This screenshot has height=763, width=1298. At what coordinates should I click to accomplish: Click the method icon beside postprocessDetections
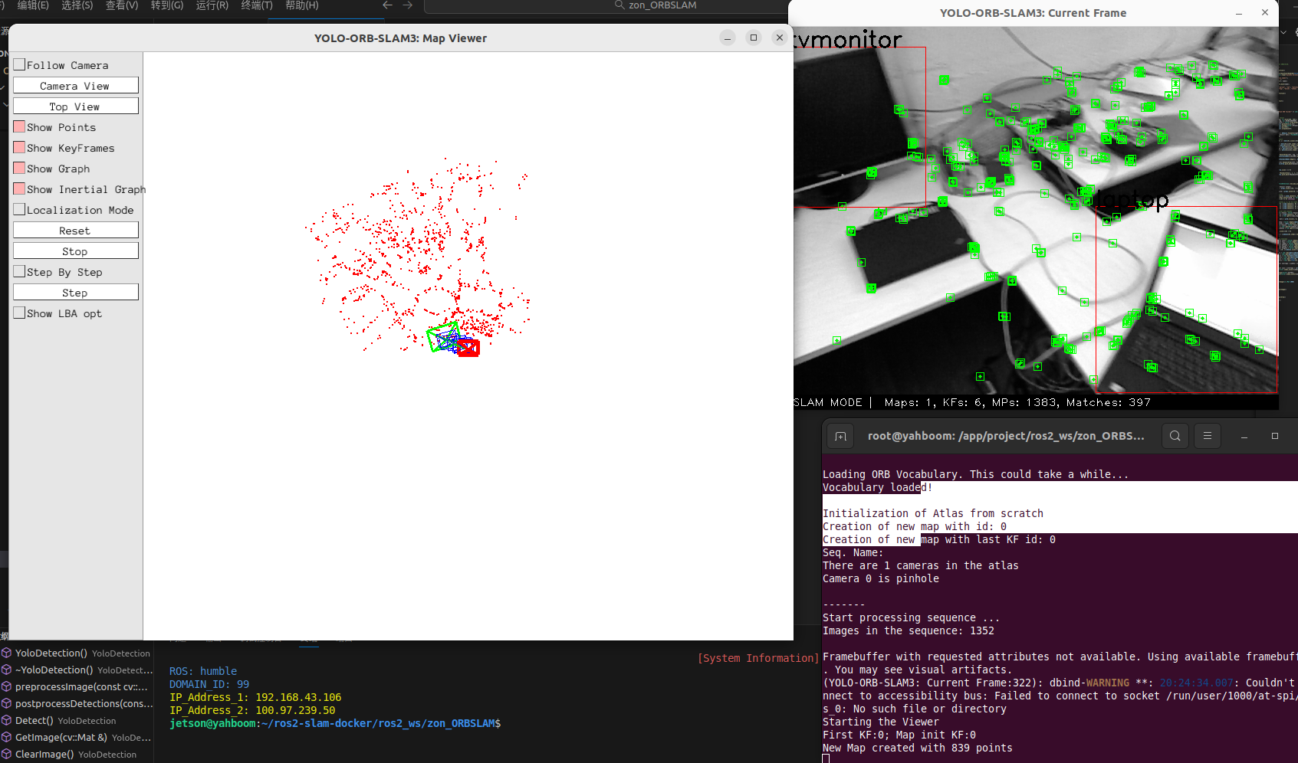tap(6, 703)
